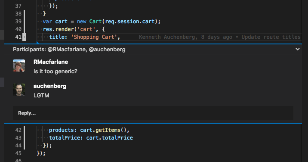
Task: Click the Kenneth Auchenberg blame annotation
Action: click(x=220, y=37)
